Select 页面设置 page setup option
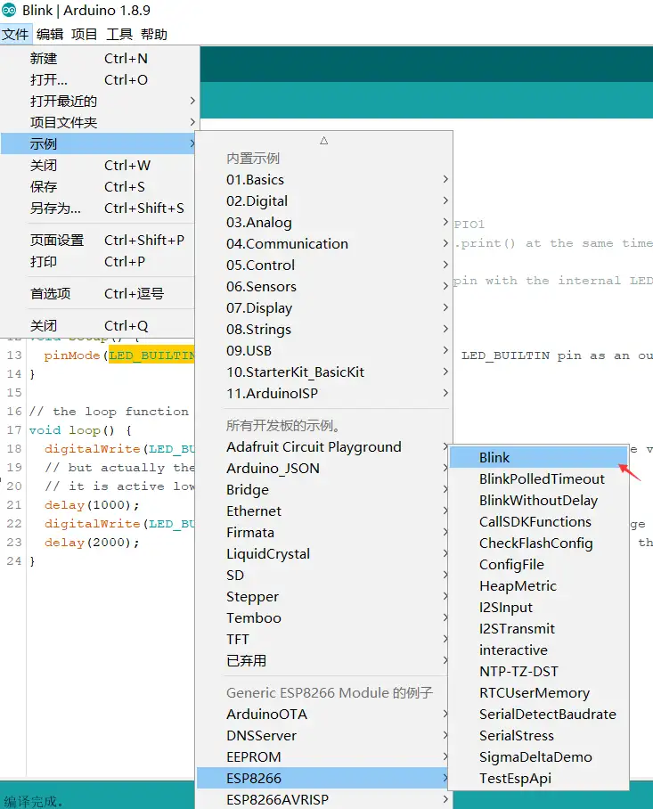Viewport: 653px width, 809px height. (x=57, y=241)
